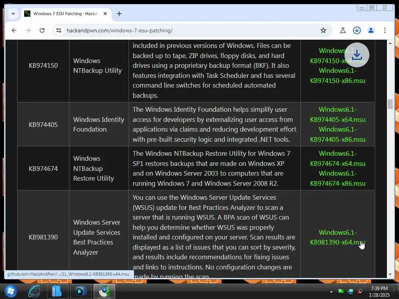Viewport: 399px width, 299px height.
Task: Download Windows6.1-KB974405-x86.msu
Action: pos(338,134)
